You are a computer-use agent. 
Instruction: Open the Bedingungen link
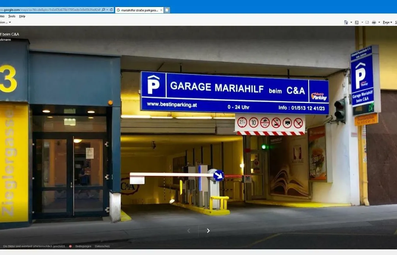83,246
